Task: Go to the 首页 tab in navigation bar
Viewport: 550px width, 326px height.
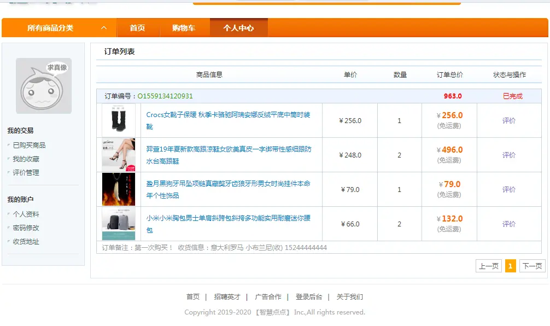Action: pyautogui.click(x=138, y=28)
